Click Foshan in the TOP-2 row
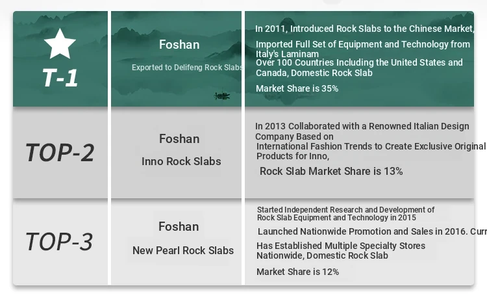The width and height of the screenshot is (487, 299). point(179,139)
